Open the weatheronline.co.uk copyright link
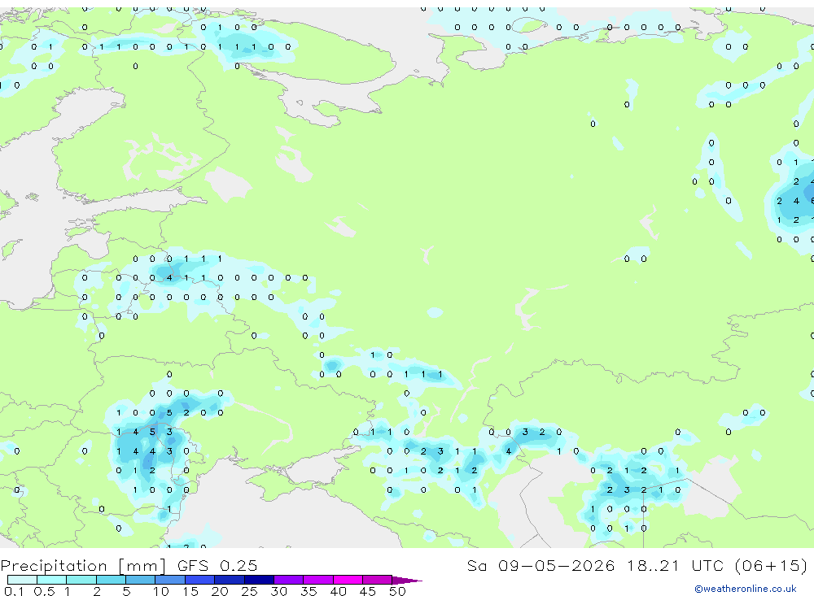This screenshot has height=596, width=814. pos(746,589)
